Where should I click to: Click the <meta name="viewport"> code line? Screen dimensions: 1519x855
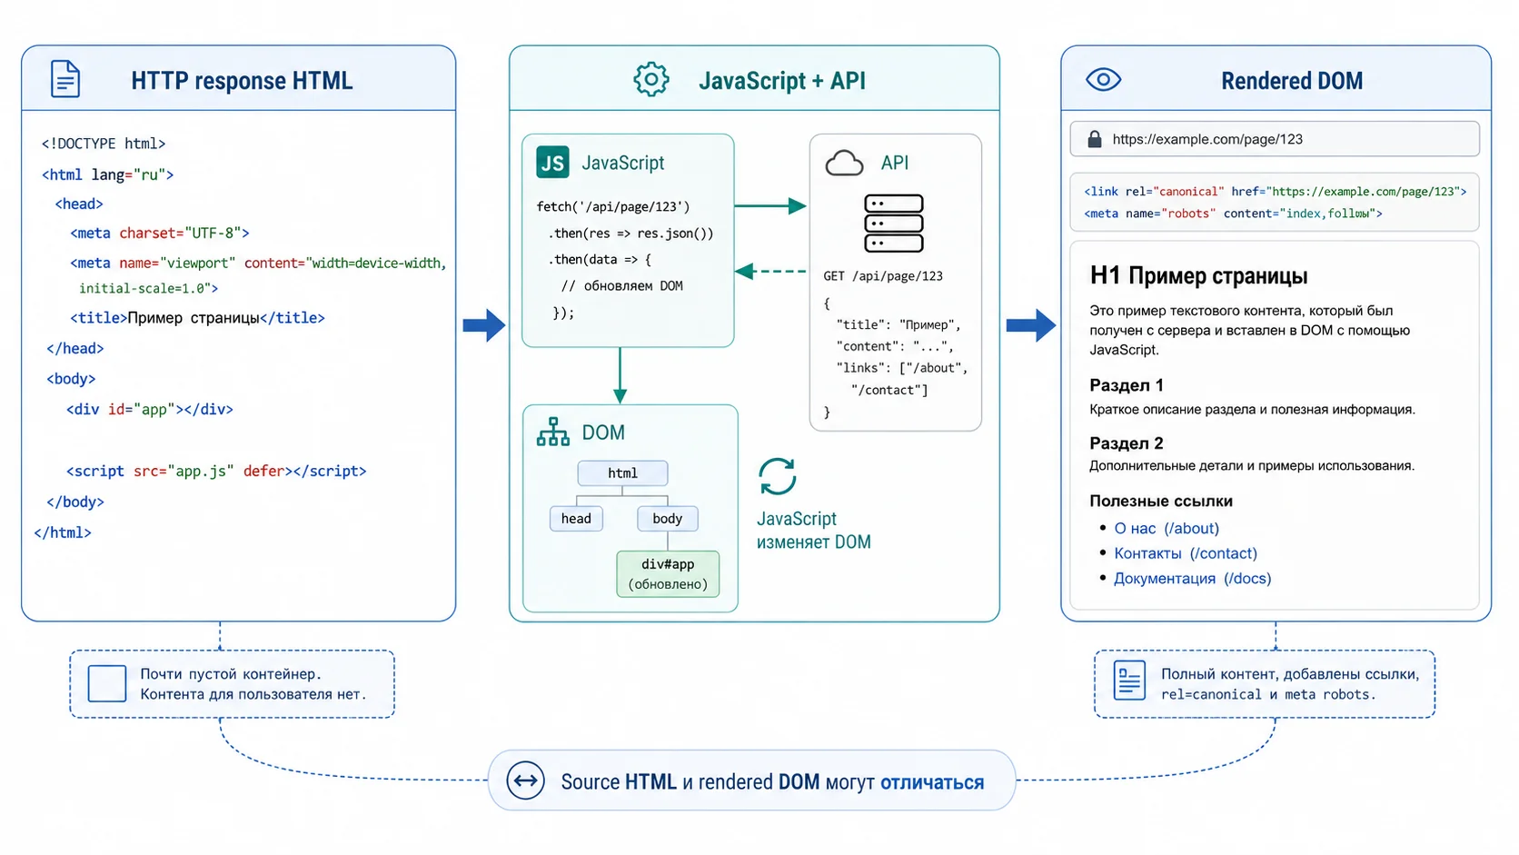click(x=259, y=275)
